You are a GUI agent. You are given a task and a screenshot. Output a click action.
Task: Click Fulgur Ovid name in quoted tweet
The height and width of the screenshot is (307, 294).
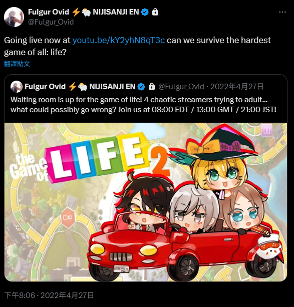(45, 87)
